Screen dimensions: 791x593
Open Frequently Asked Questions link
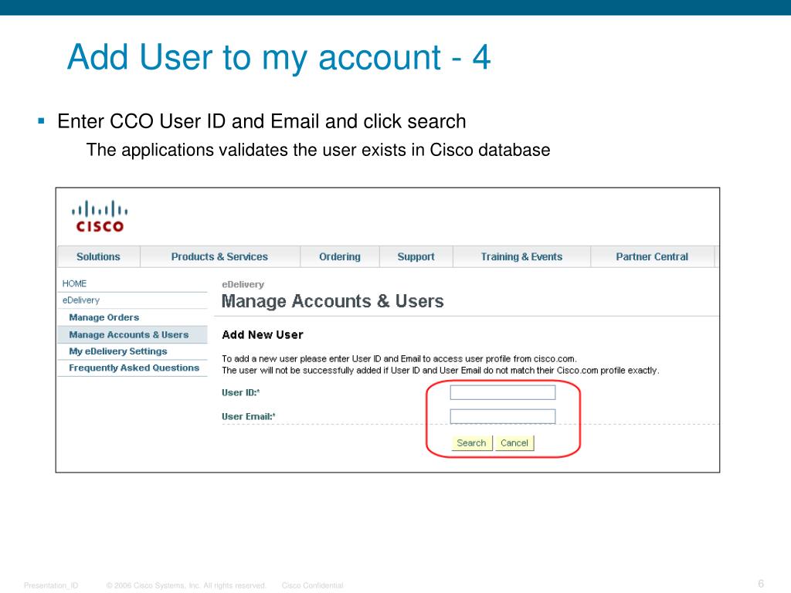click(134, 368)
